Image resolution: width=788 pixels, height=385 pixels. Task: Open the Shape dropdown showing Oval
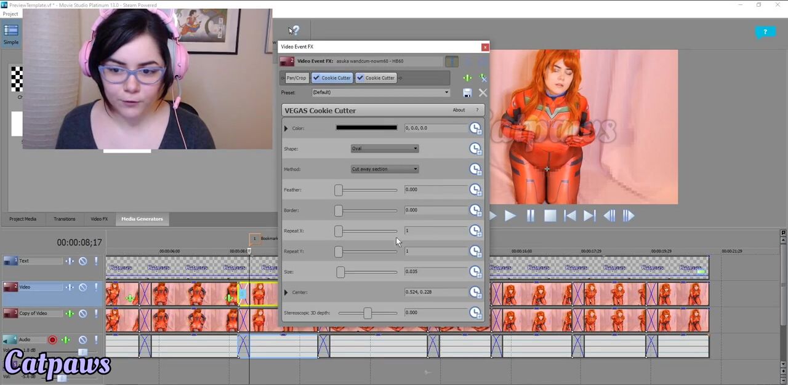[384, 149]
